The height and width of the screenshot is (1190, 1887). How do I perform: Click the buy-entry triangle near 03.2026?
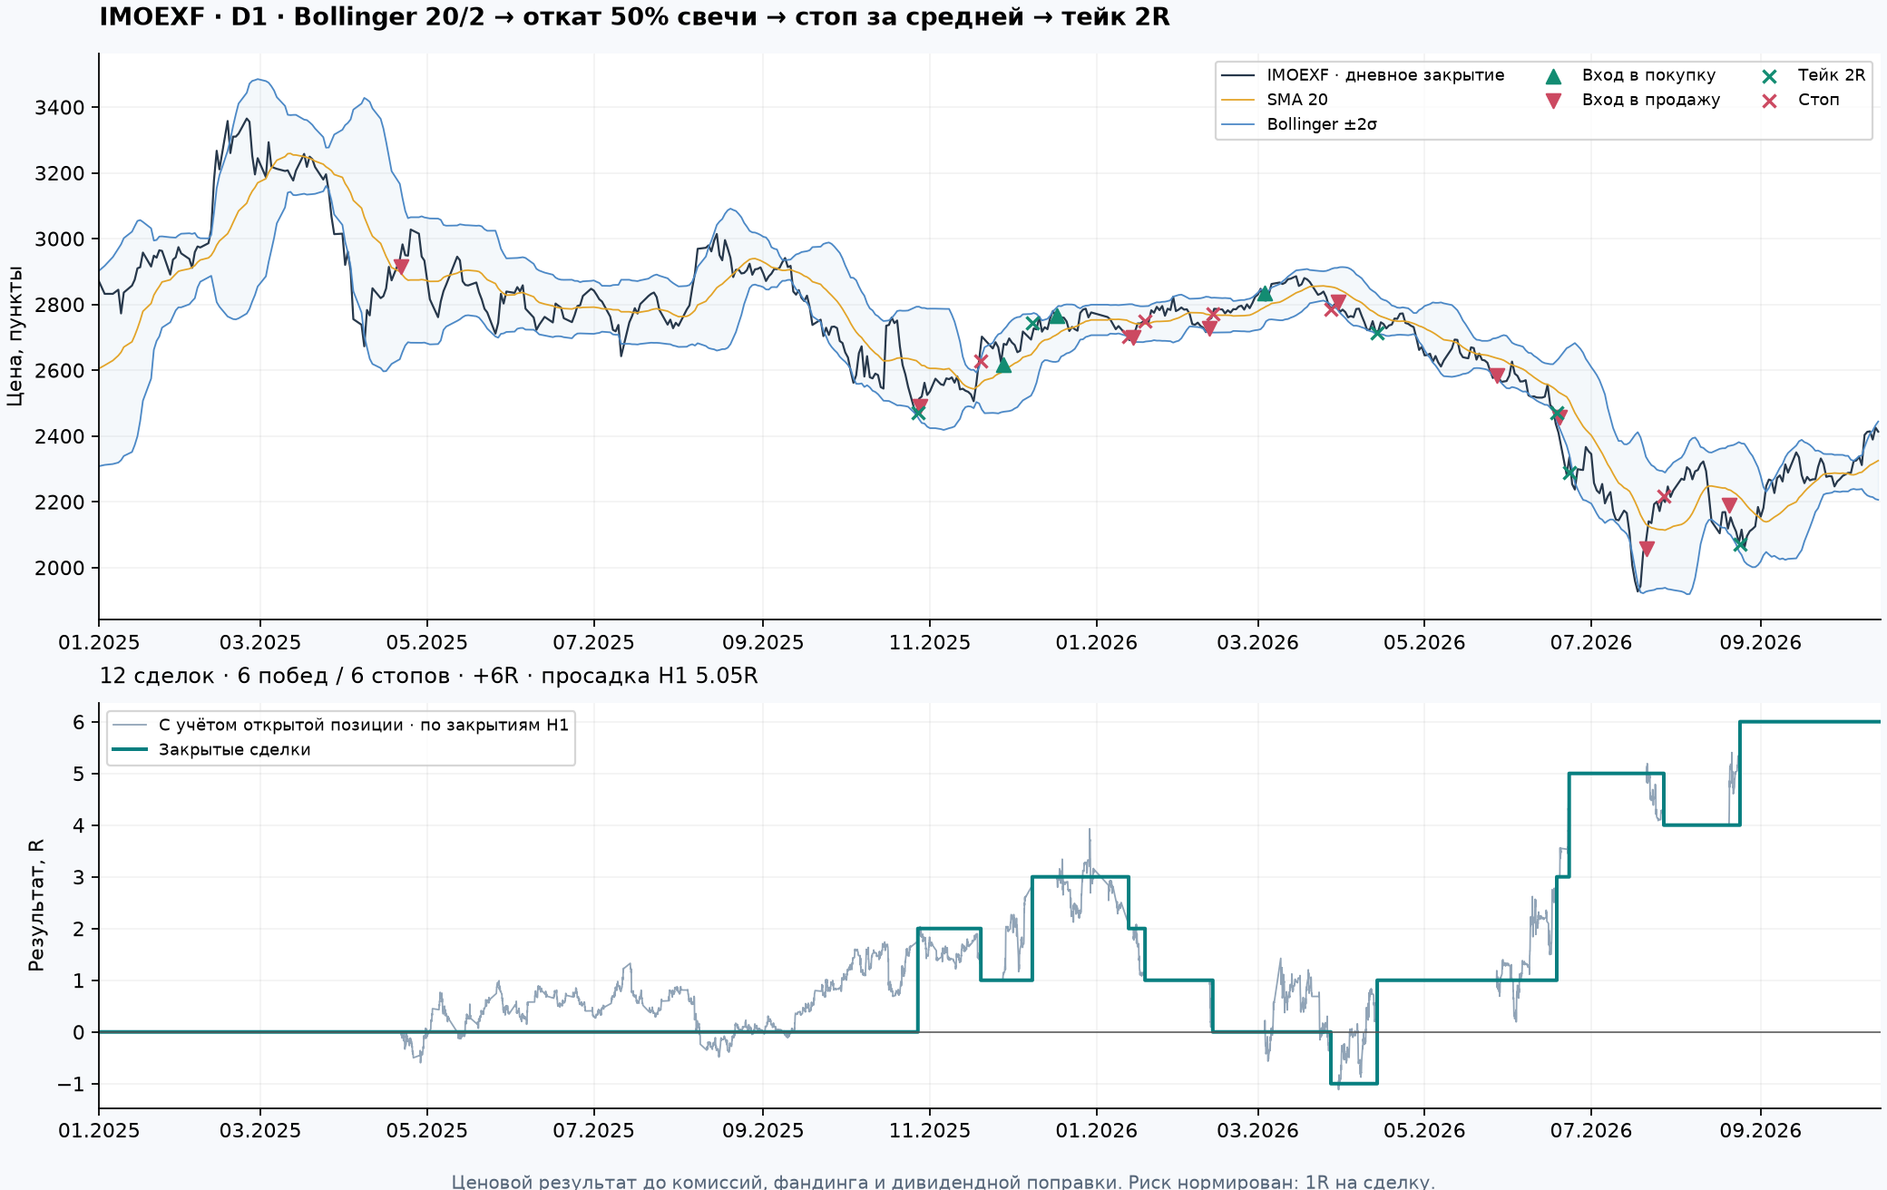pyautogui.click(x=1265, y=293)
